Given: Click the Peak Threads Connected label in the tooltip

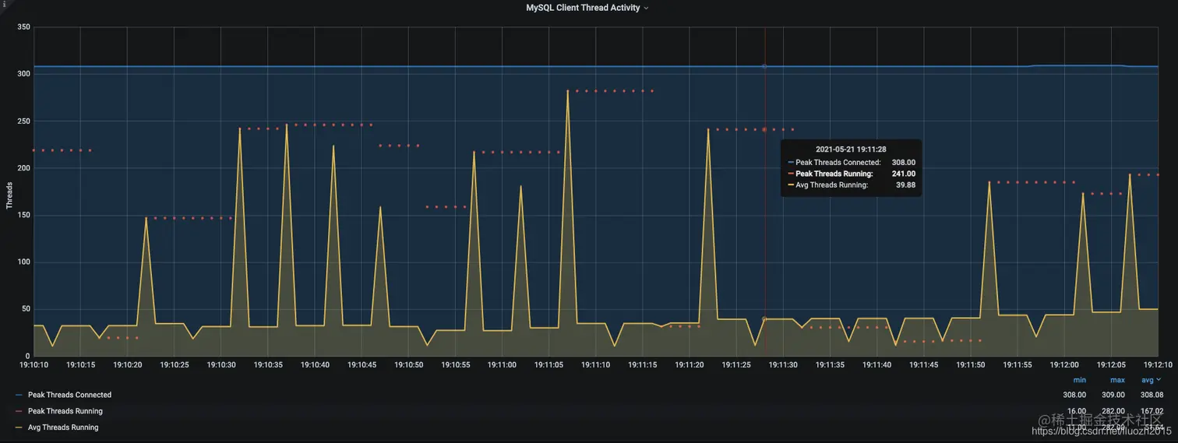Looking at the screenshot, I should pyautogui.click(x=838, y=163).
